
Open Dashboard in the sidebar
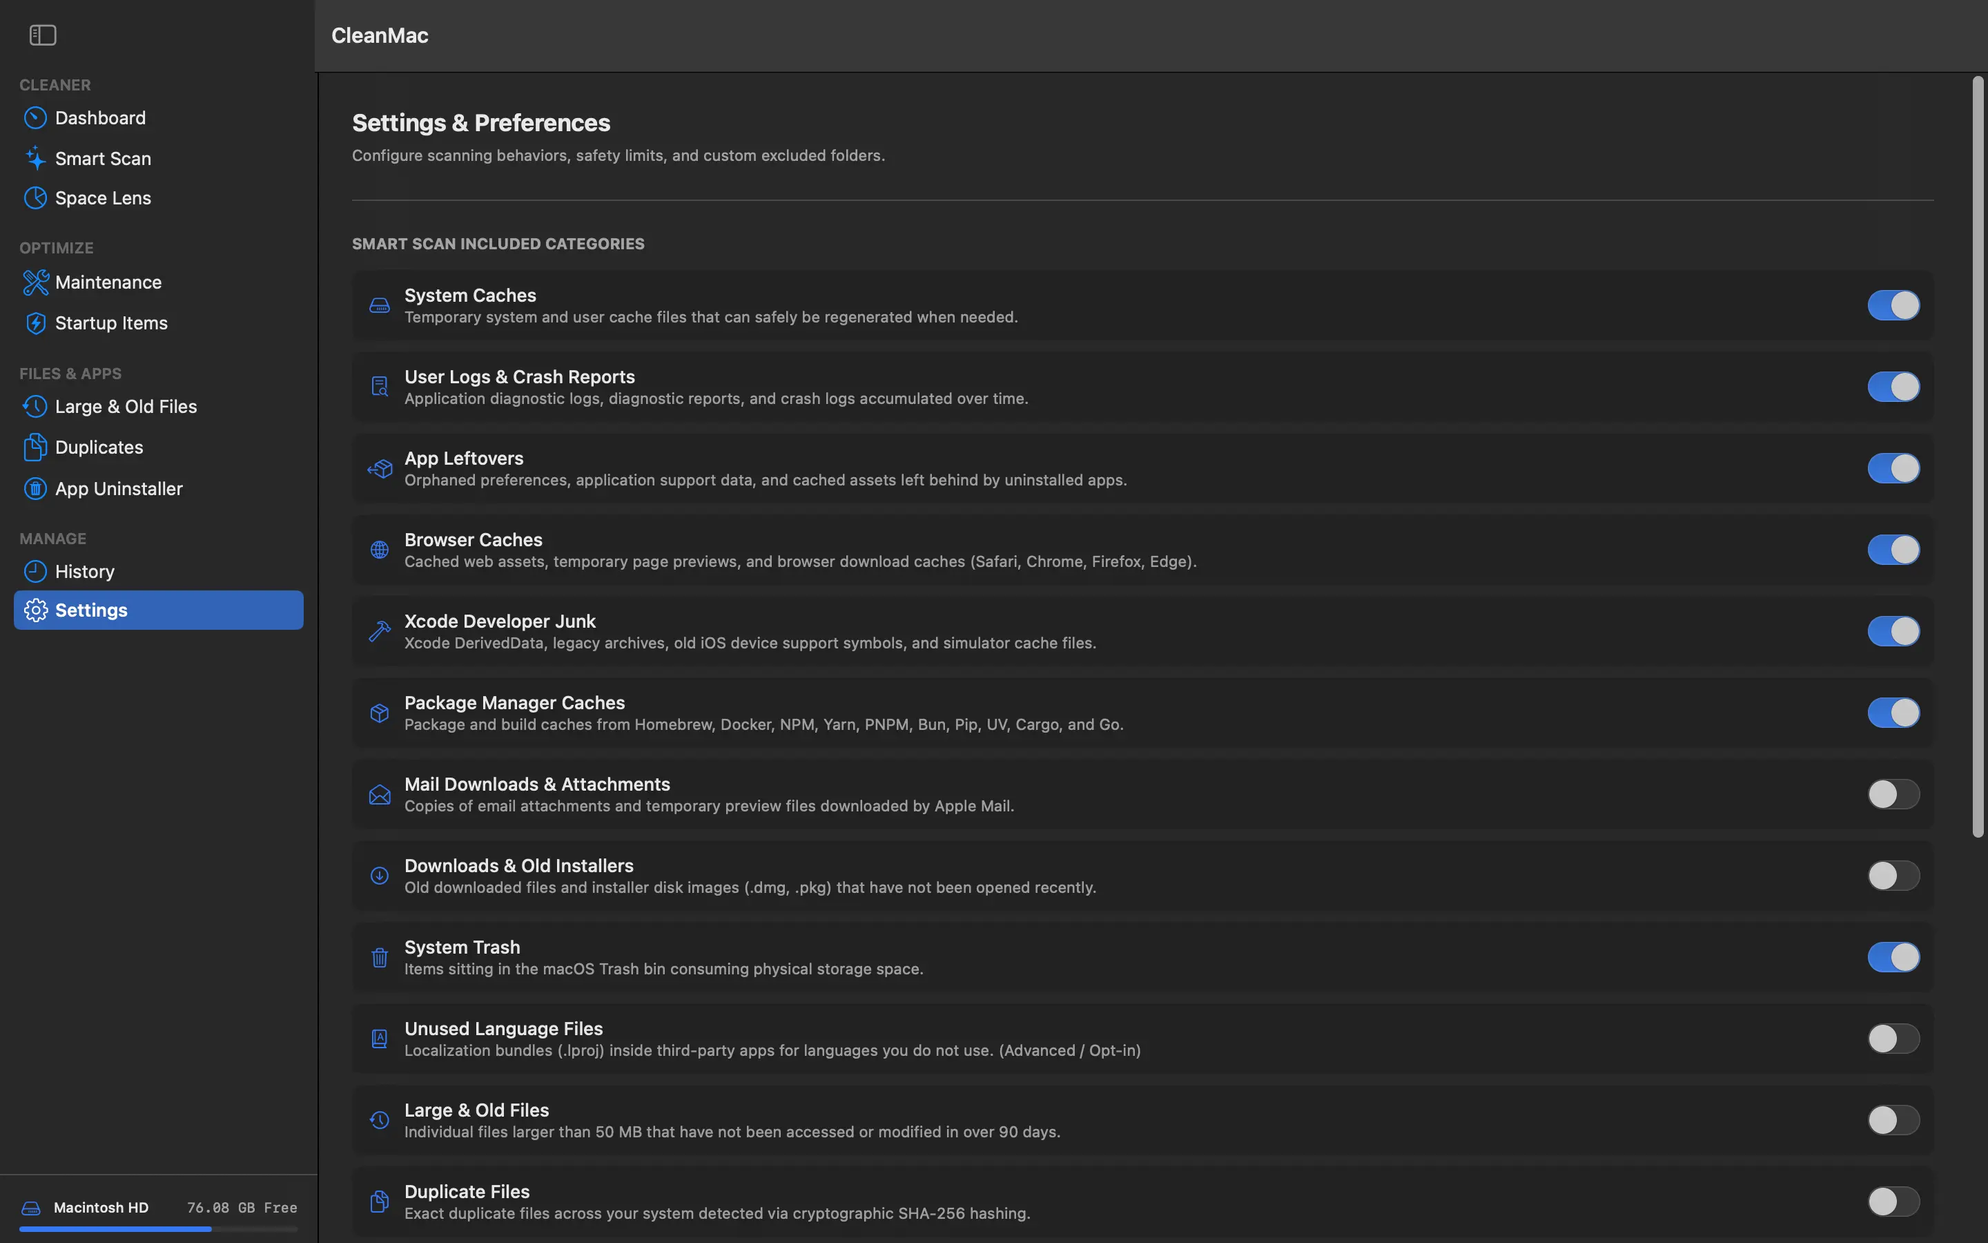coord(159,117)
